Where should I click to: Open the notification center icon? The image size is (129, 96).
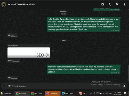[125, 93]
